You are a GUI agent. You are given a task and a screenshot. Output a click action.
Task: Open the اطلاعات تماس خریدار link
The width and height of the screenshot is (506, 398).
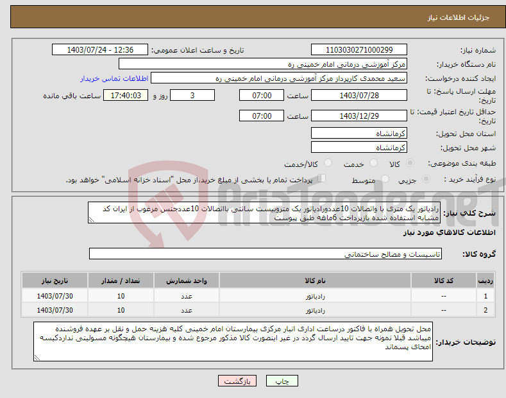114,78
